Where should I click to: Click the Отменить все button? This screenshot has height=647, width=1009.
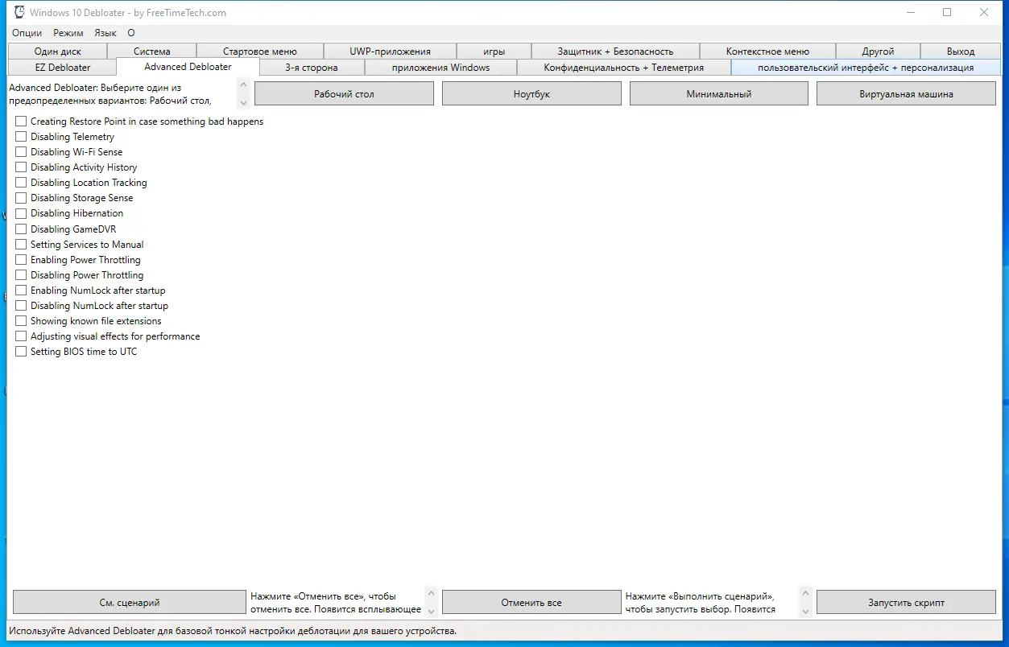pos(531,602)
